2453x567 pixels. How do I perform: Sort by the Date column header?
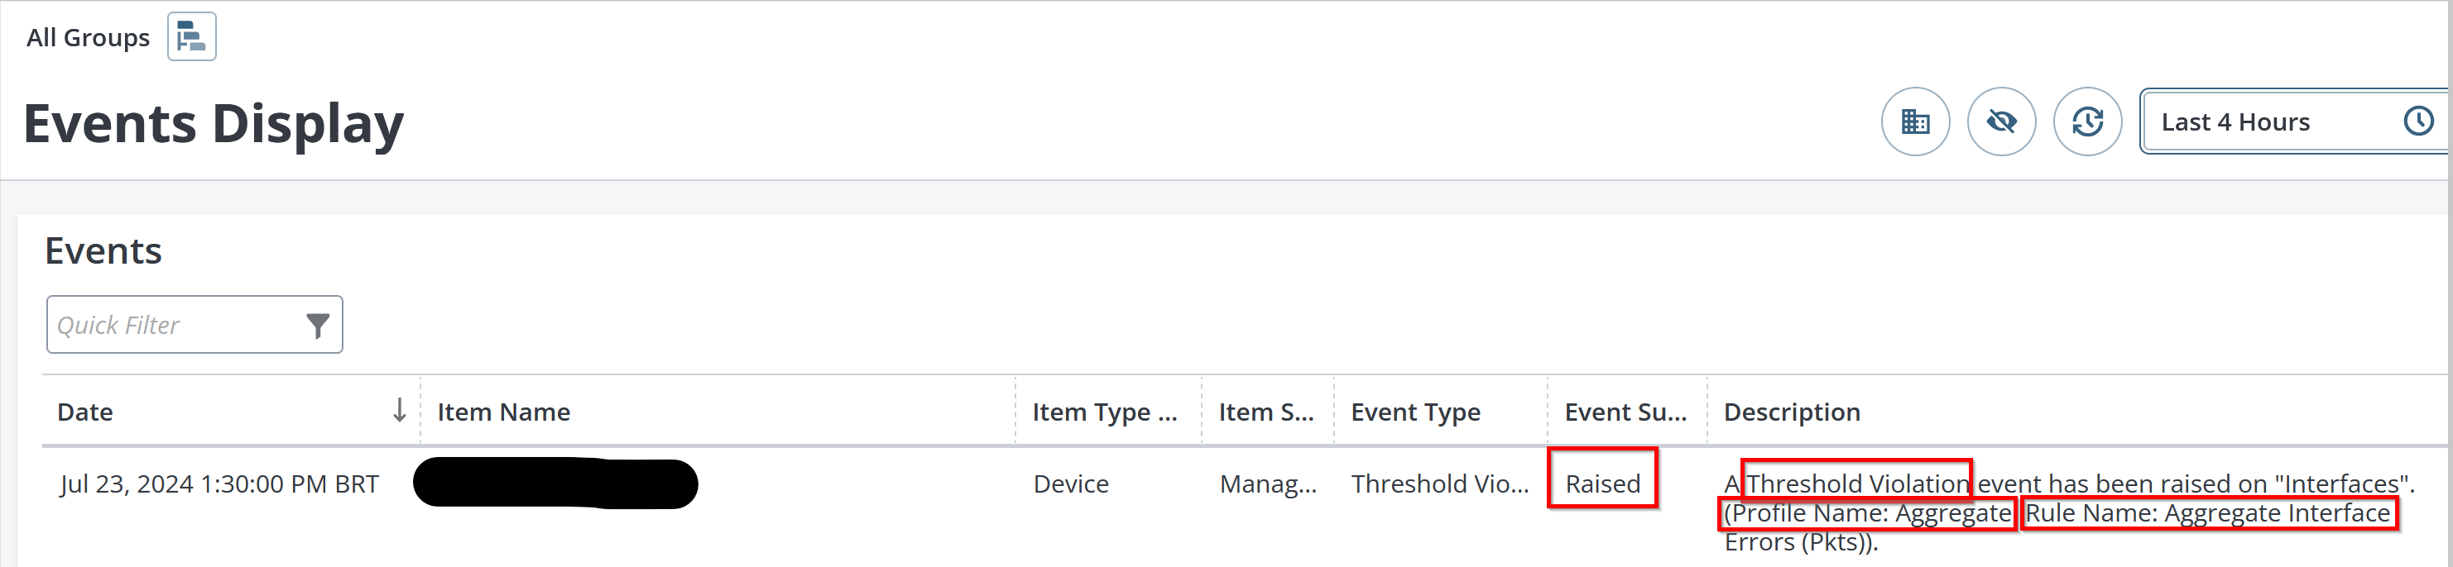click(86, 412)
